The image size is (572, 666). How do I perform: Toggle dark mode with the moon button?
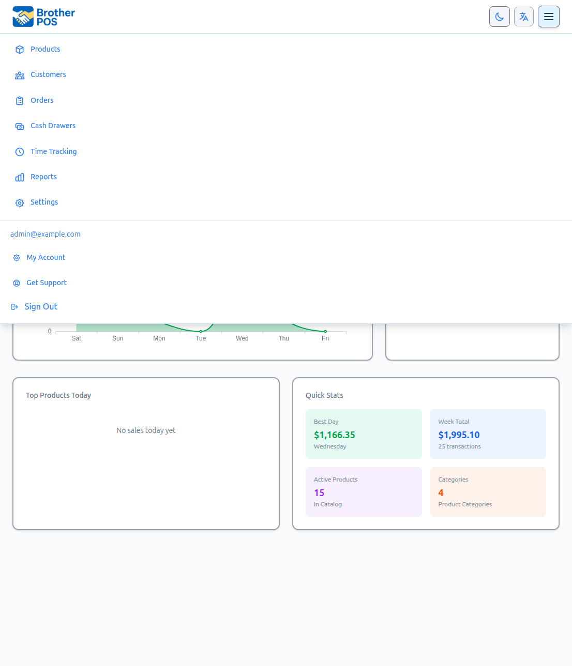tap(499, 16)
